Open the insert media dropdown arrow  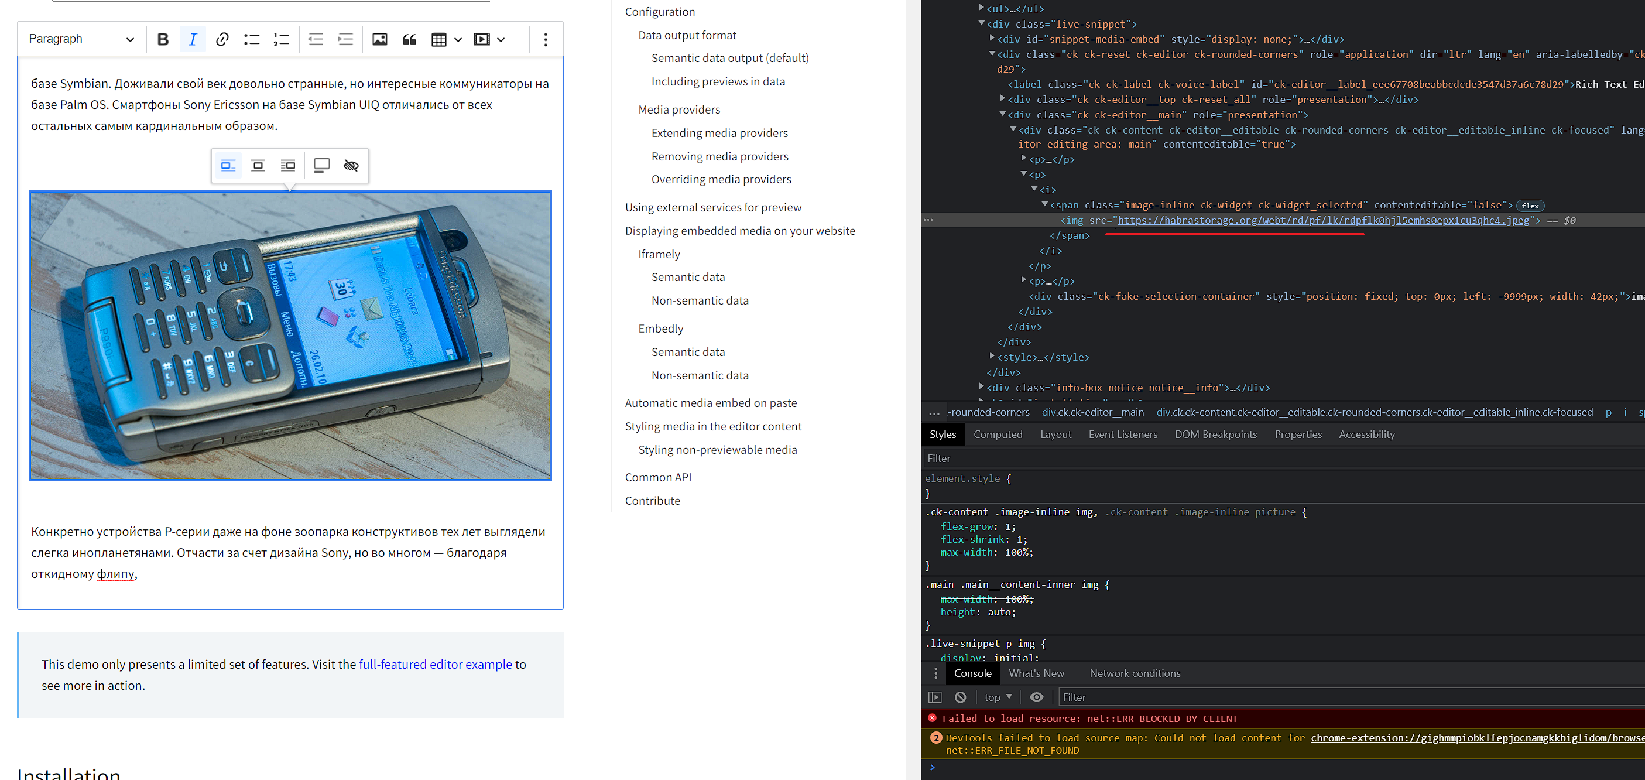(x=501, y=39)
